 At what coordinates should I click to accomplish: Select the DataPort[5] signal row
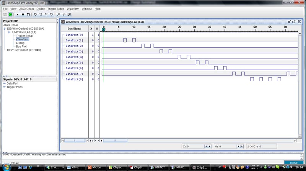[x=74, y=62]
